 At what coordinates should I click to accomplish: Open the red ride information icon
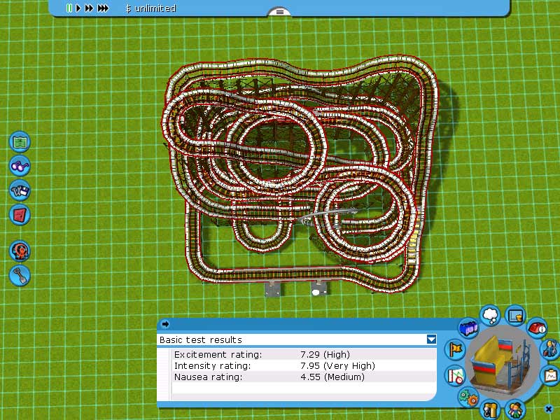coord(537,328)
